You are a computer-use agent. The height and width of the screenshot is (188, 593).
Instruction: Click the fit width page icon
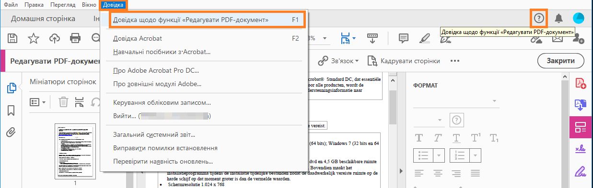(x=345, y=38)
